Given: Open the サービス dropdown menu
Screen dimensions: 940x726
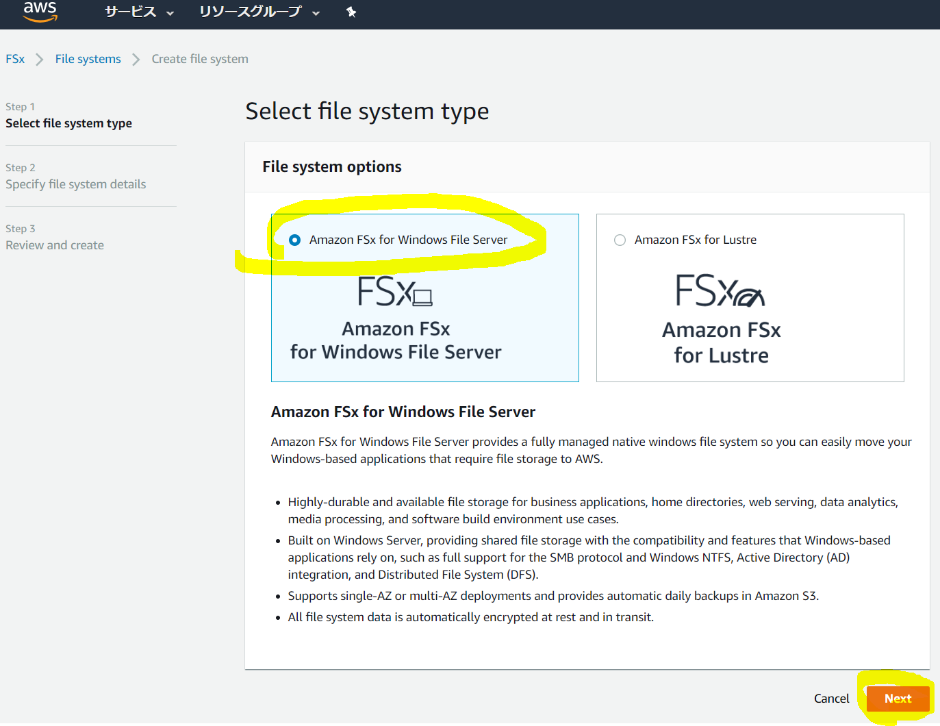Looking at the screenshot, I should (x=131, y=12).
